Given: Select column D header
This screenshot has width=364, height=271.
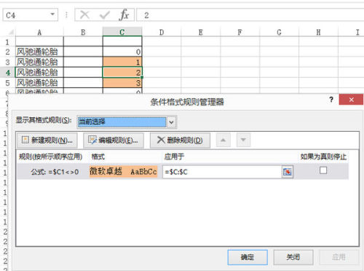Looking at the screenshot, I should 162,32.
